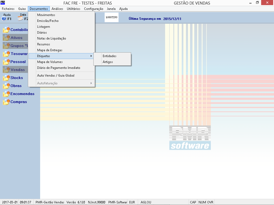Screen dimensions: 274x205
Task: Open the Pessoal folder icon
Action: [6, 62]
